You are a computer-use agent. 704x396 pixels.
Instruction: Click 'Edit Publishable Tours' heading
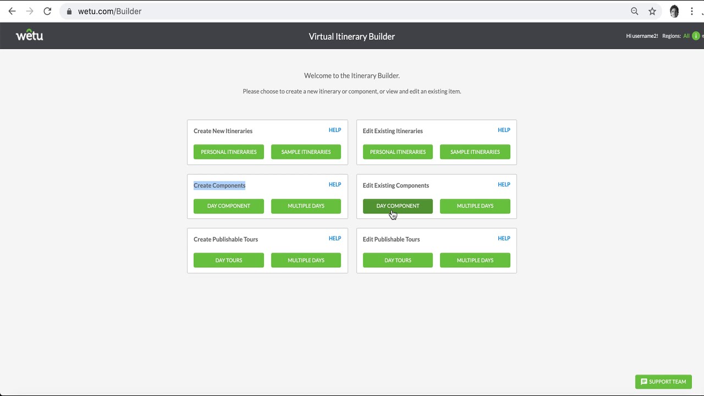(391, 239)
